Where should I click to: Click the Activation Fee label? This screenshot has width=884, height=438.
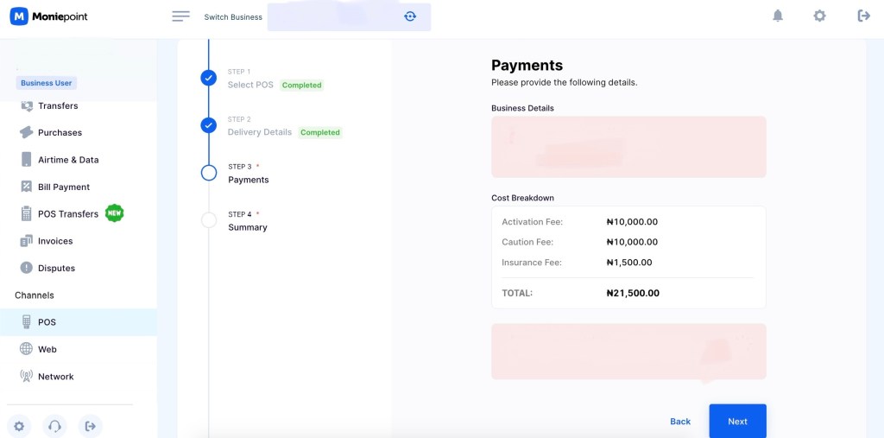(x=532, y=222)
